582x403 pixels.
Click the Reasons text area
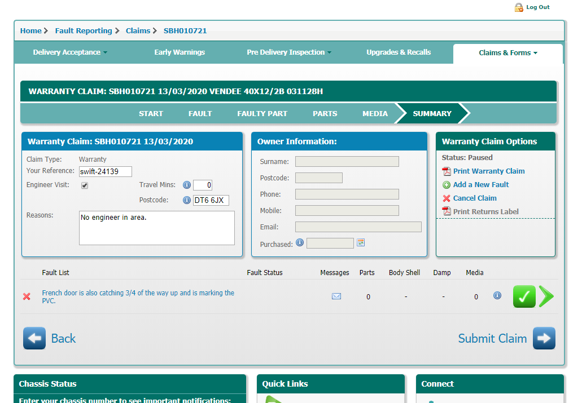point(156,228)
